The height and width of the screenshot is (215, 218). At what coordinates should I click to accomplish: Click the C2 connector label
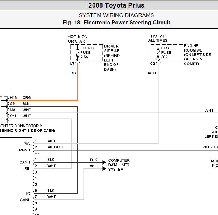[152, 64]
